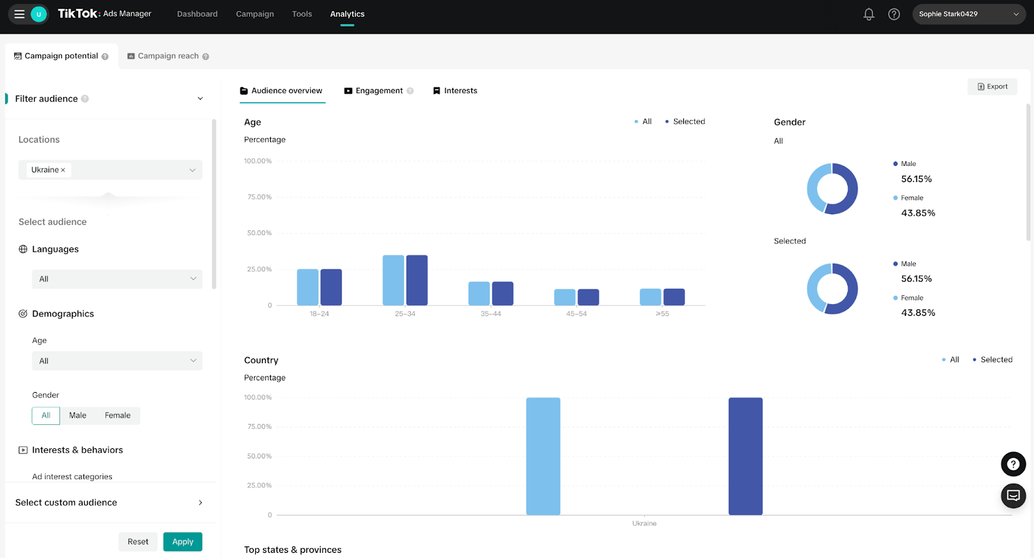Select the Male gender option
Image resolution: width=1034 pixels, height=558 pixels.
click(x=78, y=415)
